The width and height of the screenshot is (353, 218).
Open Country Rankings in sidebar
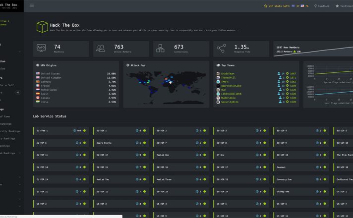7,139
